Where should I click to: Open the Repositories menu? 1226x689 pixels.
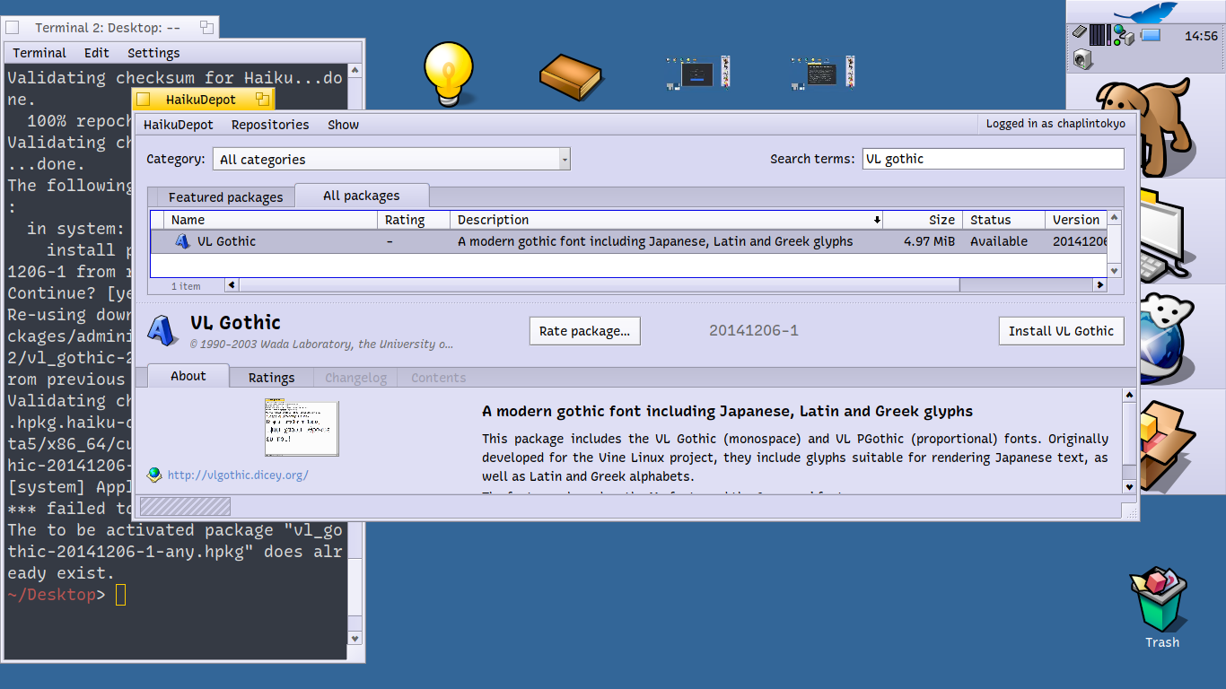pyautogui.click(x=269, y=125)
